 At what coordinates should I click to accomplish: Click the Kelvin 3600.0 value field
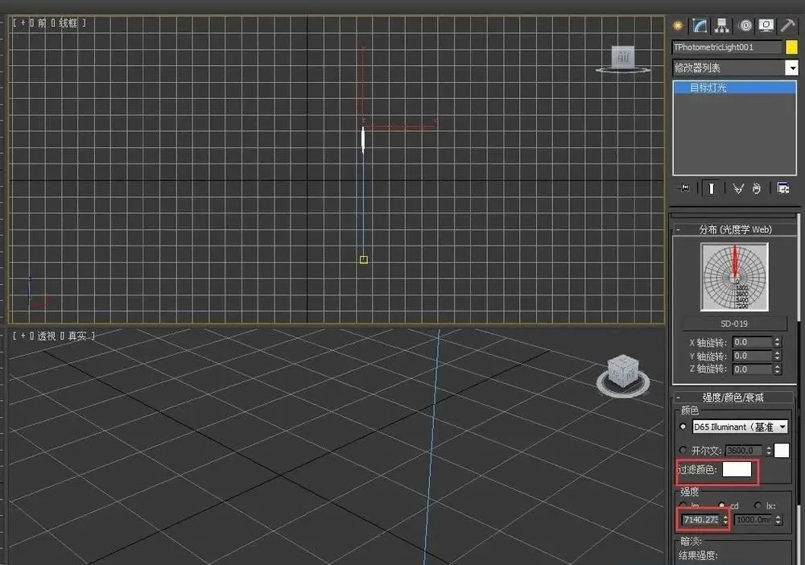pyautogui.click(x=744, y=450)
